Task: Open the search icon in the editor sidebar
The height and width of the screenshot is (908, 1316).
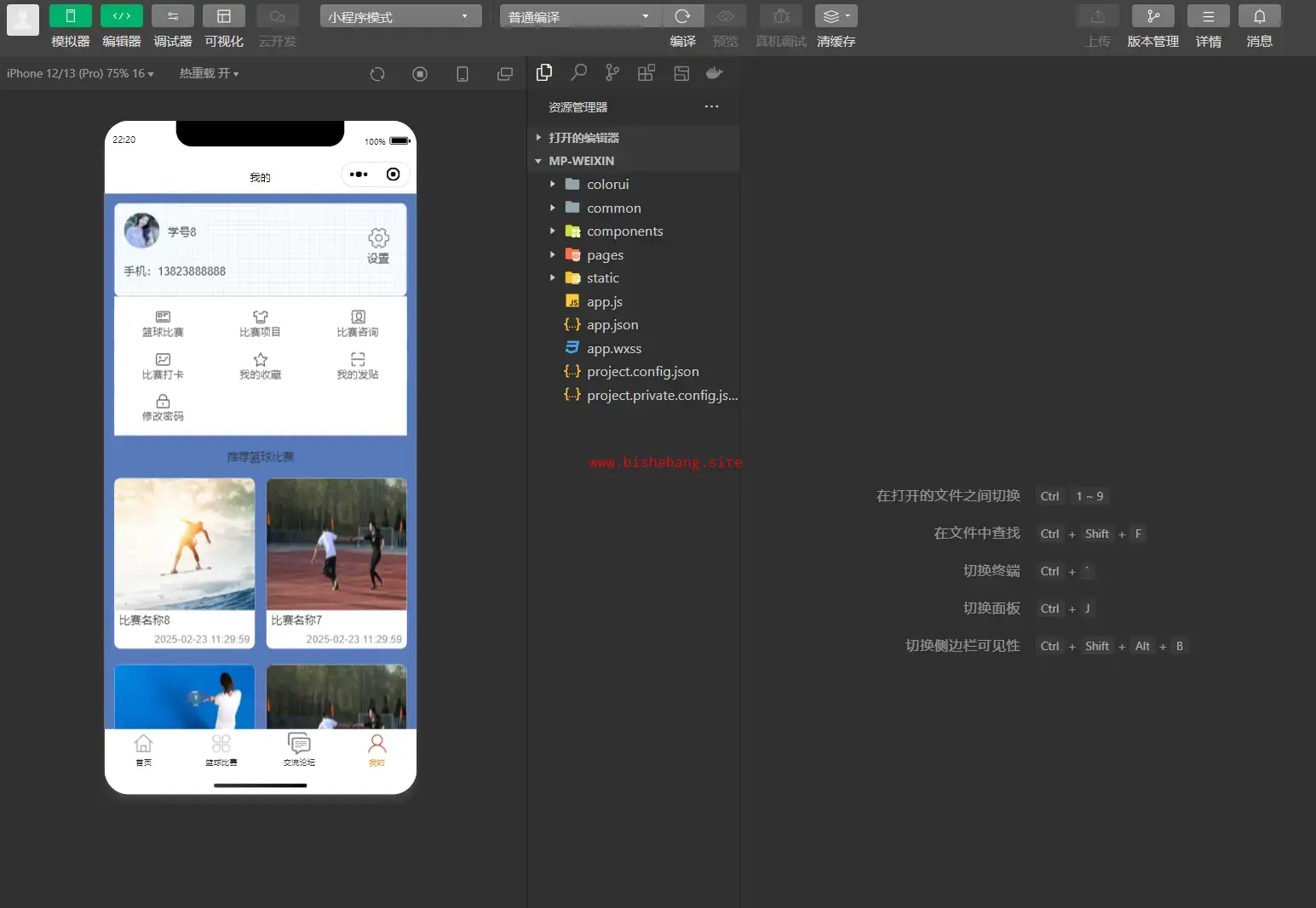Action: (x=578, y=73)
